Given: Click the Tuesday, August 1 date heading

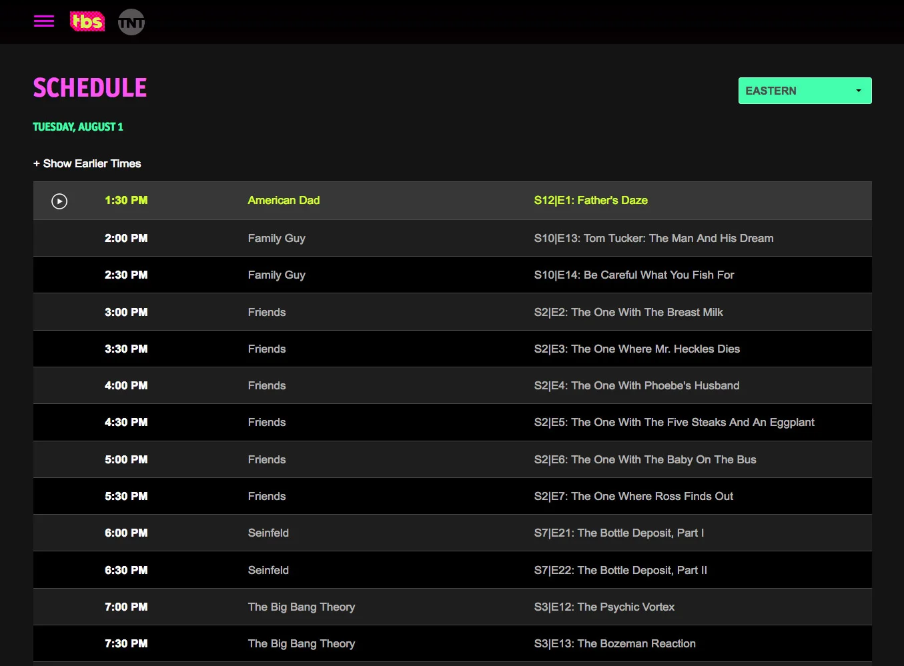Looking at the screenshot, I should point(78,127).
